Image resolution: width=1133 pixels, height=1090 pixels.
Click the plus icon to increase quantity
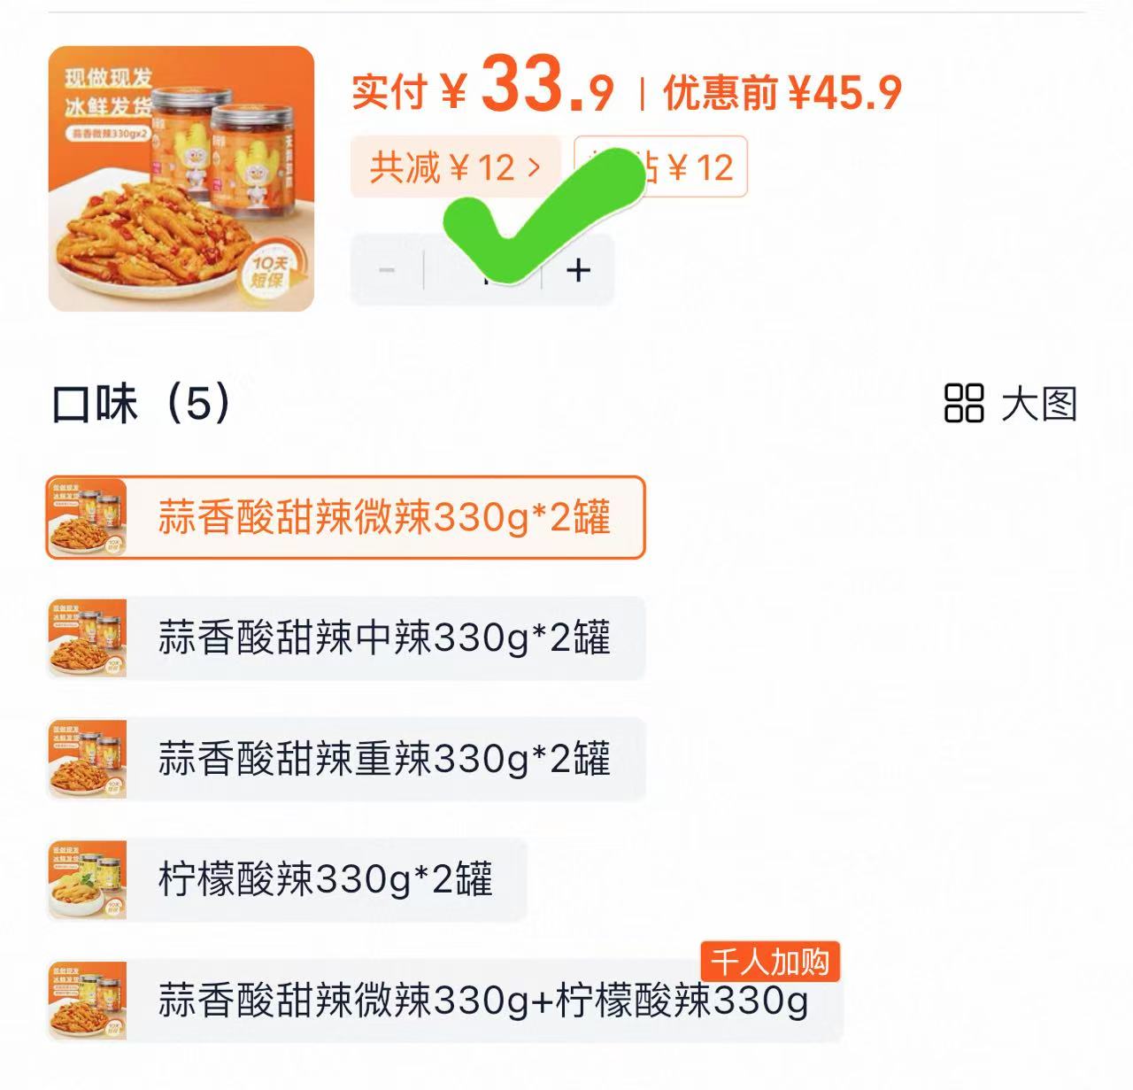coord(577,272)
